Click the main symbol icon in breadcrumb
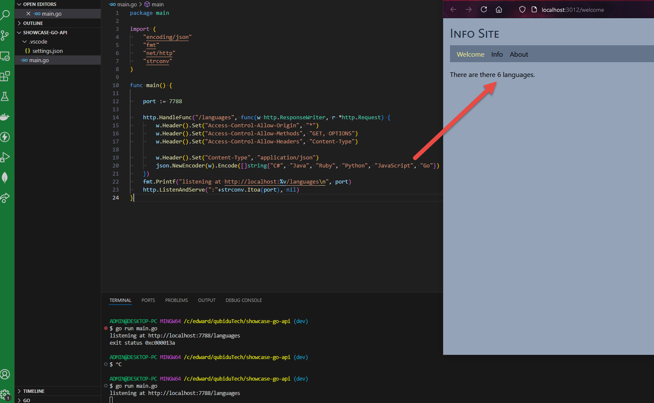This screenshot has height=403, width=654. [x=147, y=4]
